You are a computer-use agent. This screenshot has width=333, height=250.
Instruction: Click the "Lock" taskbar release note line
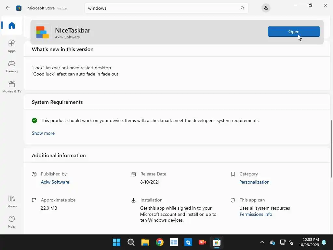[71, 68]
